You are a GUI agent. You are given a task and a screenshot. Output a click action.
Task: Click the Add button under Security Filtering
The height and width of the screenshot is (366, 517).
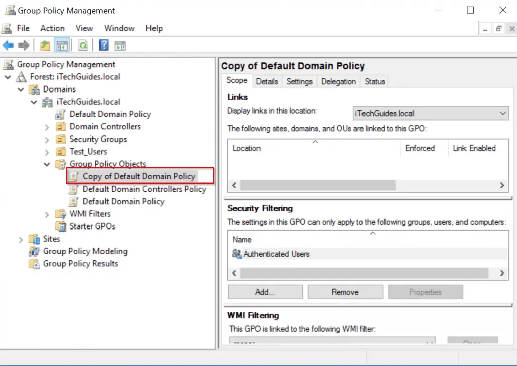tap(265, 292)
